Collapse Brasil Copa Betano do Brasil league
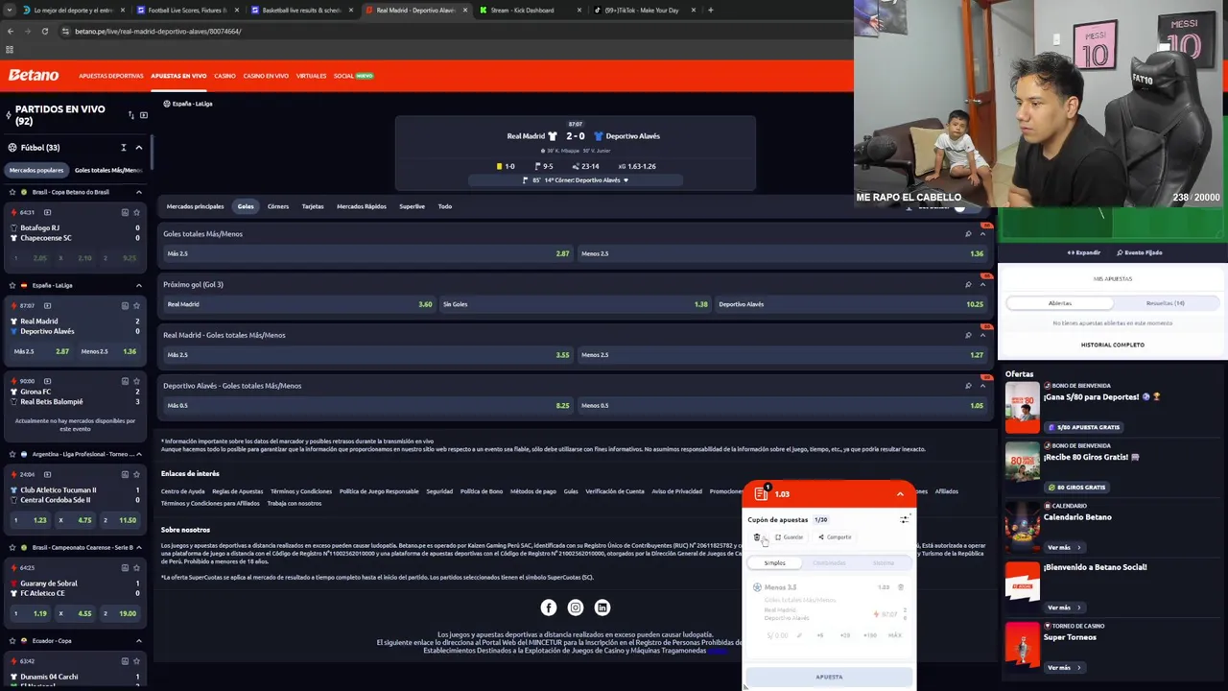The width and height of the screenshot is (1228, 691). pyautogui.click(x=138, y=192)
